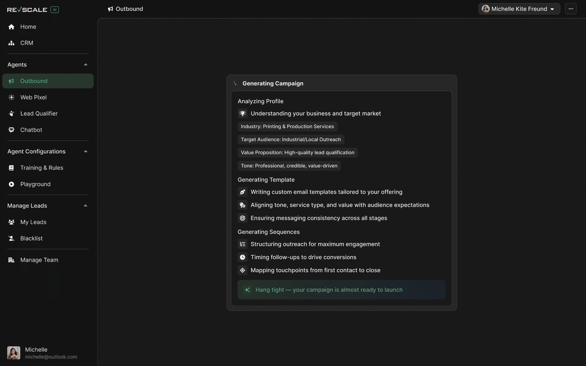
Task: Open the My Leads page
Action: point(33,222)
